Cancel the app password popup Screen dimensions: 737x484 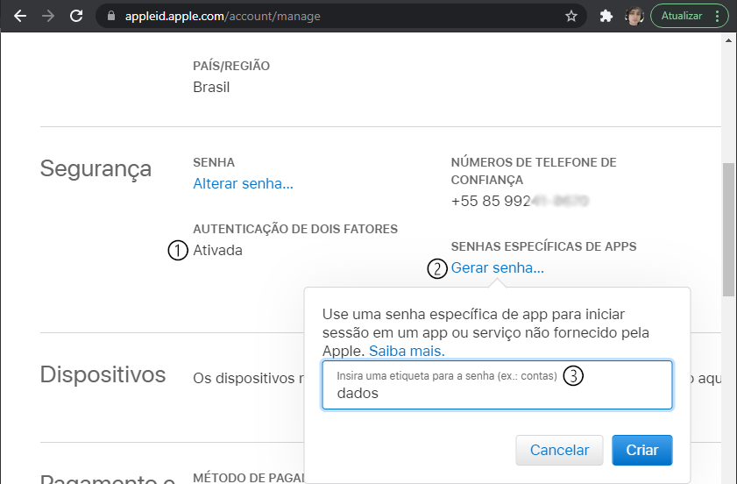(x=559, y=450)
